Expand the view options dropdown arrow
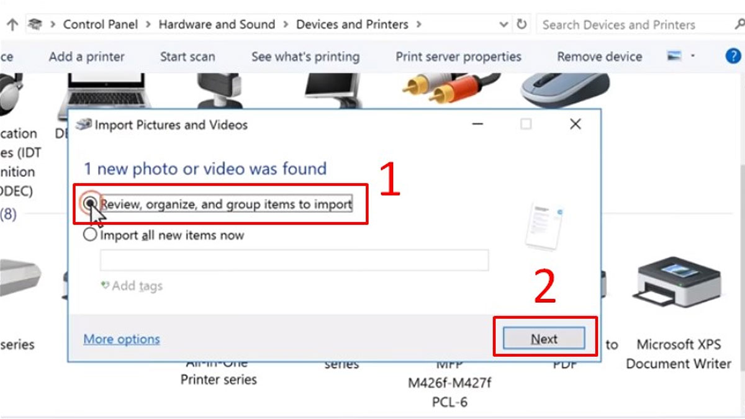This screenshot has height=419, width=745. (x=693, y=56)
